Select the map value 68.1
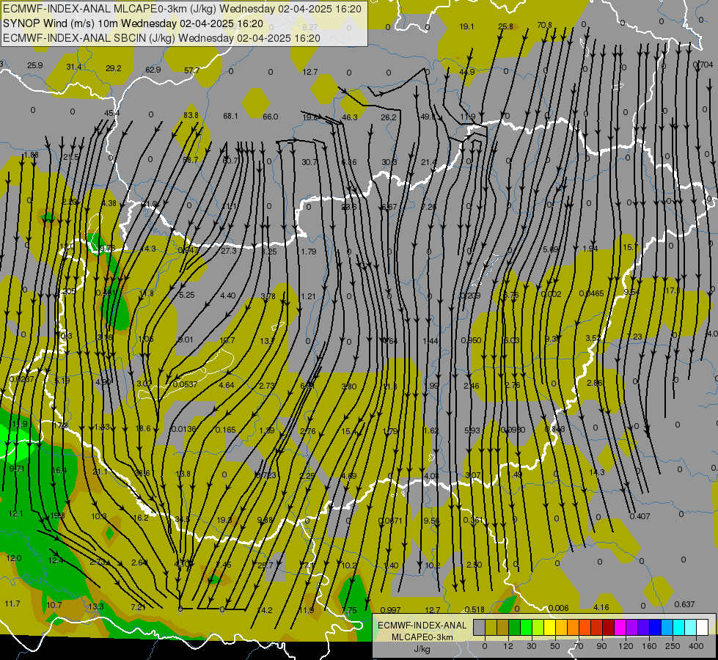718x660 pixels. (230, 116)
